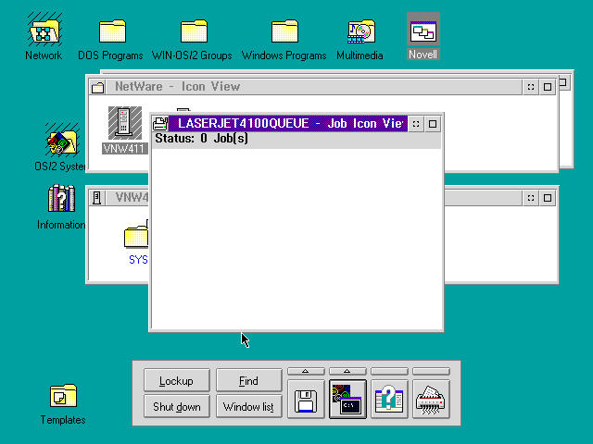
Task: Click the 'Status: 0 Job(s)' text
Action: click(x=202, y=138)
